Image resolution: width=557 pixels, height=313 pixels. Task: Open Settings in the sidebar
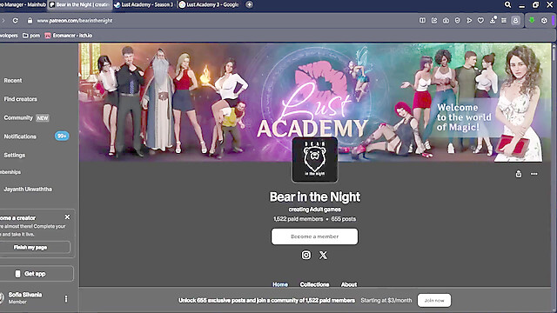pos(14,155)
